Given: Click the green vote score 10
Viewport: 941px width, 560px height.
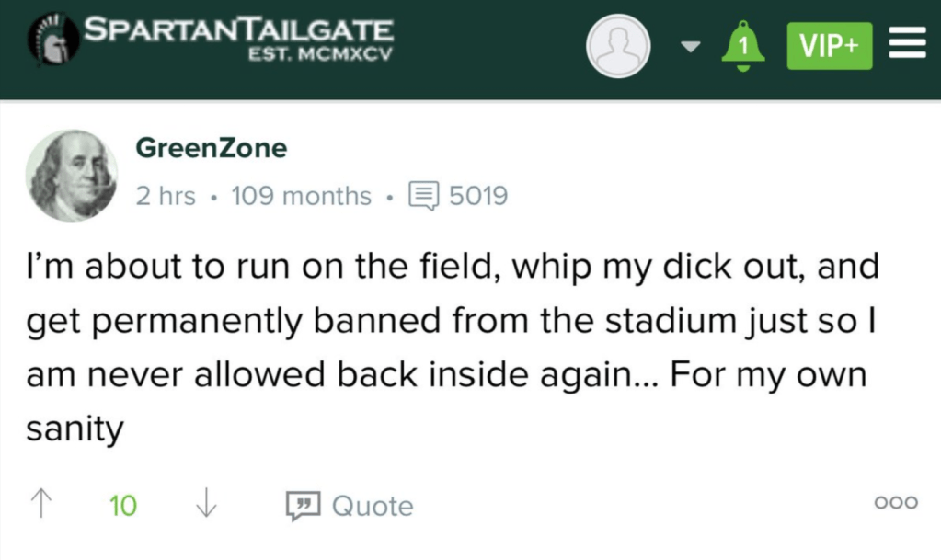Looking at the screenshot, I should tap(122, 505).
